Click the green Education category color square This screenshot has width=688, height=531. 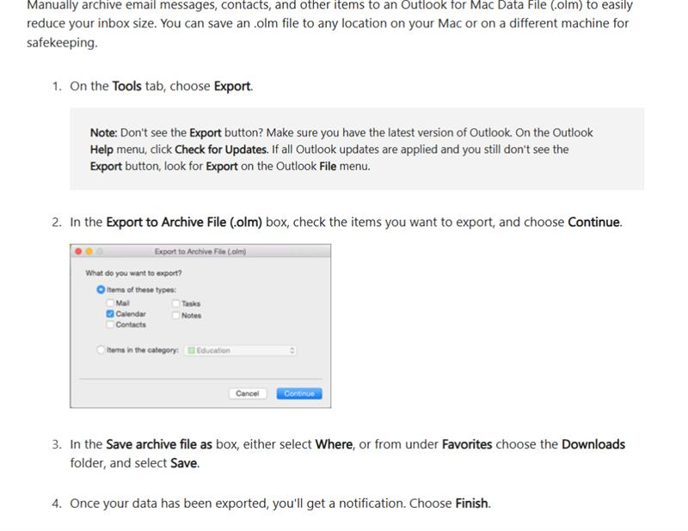click(x=191, y=351)
